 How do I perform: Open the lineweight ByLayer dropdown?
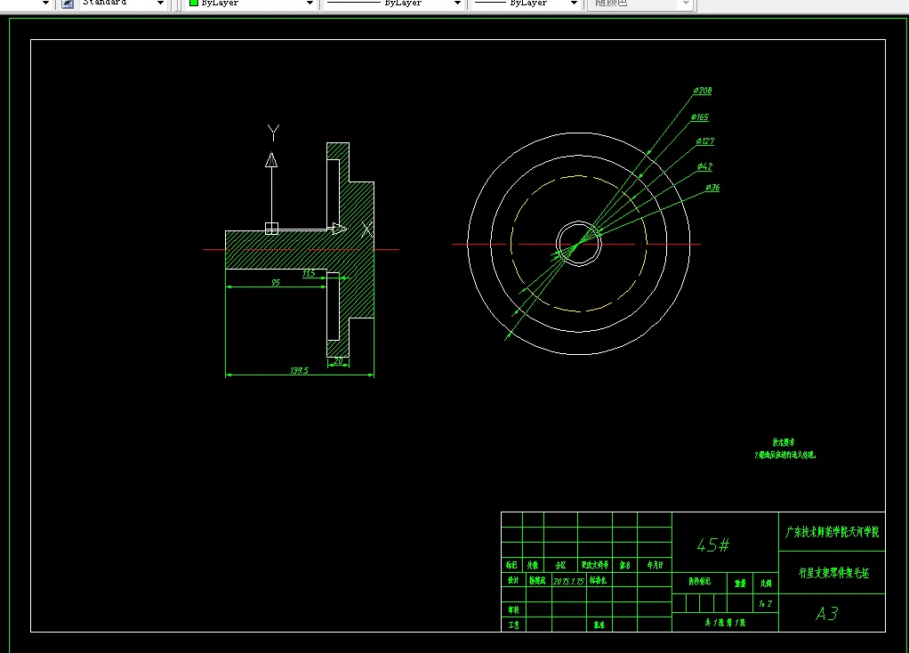click(x=574, y=3)
